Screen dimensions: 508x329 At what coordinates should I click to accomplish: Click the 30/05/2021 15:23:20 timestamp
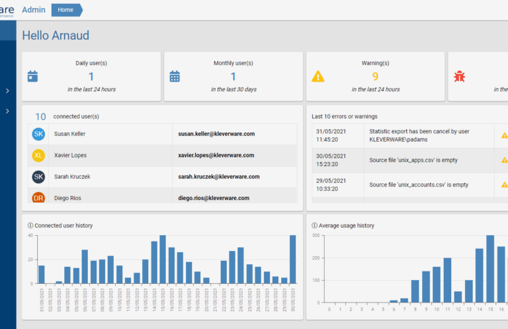[x=331, y=160]
